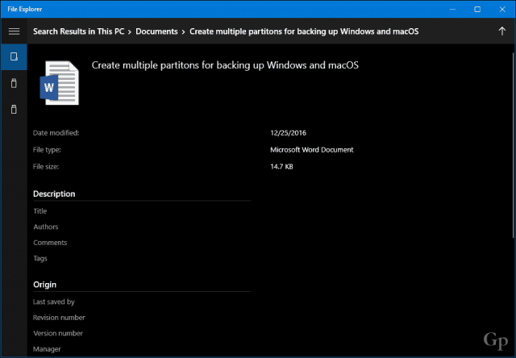Click the Title property row
This screenshot has height=358, width=516.
point(40,211)
